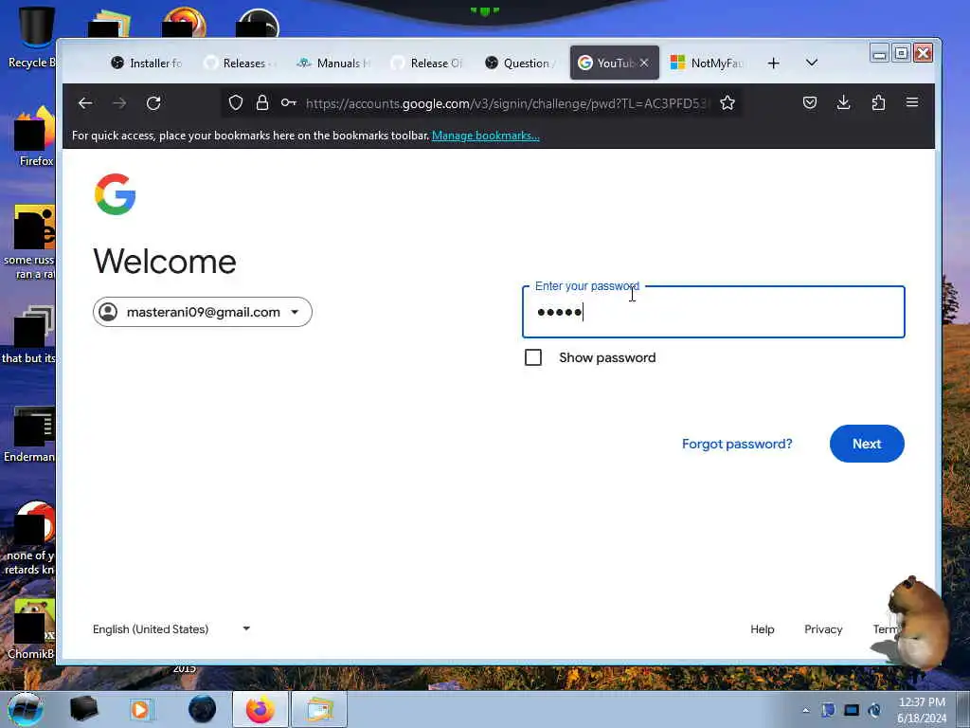Tick the Show password checkbox
Image resolution: width=970 pixels, height=728 pixels.
click(533, 357)
